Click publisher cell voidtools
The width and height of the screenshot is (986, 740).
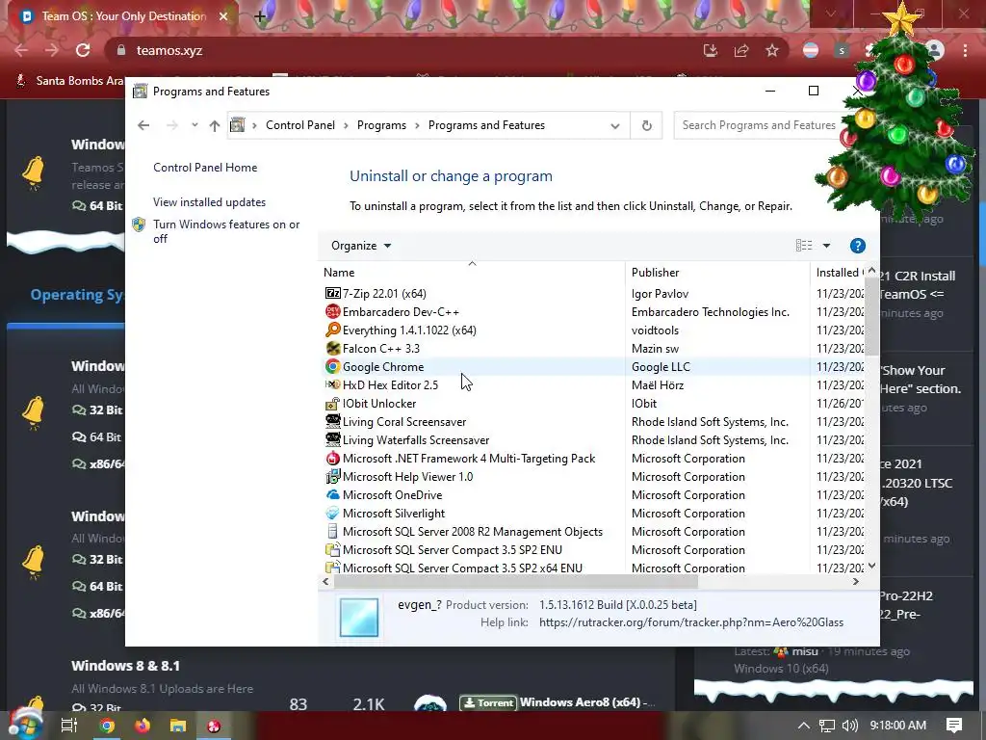click(655, 330)
